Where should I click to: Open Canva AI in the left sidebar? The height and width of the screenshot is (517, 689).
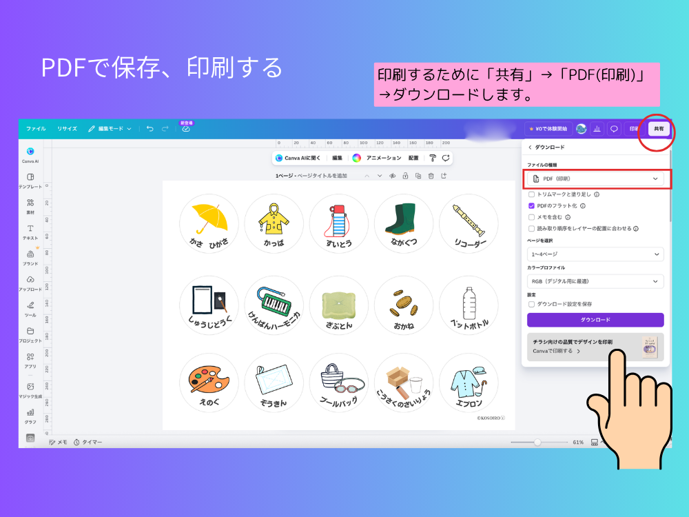pos(30,155)
